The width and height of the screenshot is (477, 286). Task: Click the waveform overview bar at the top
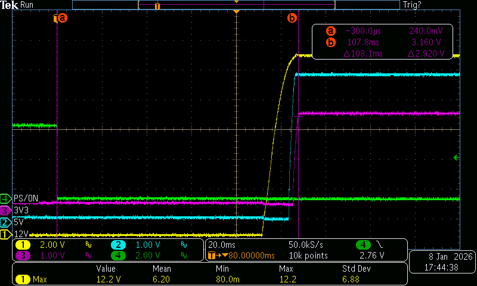coord(236,5)
